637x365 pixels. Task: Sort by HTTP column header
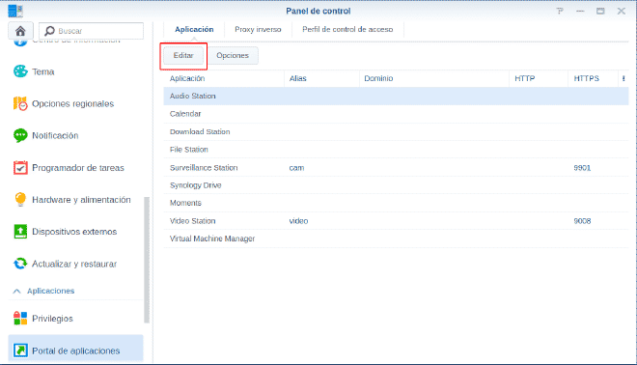click(x=539, y=78)
